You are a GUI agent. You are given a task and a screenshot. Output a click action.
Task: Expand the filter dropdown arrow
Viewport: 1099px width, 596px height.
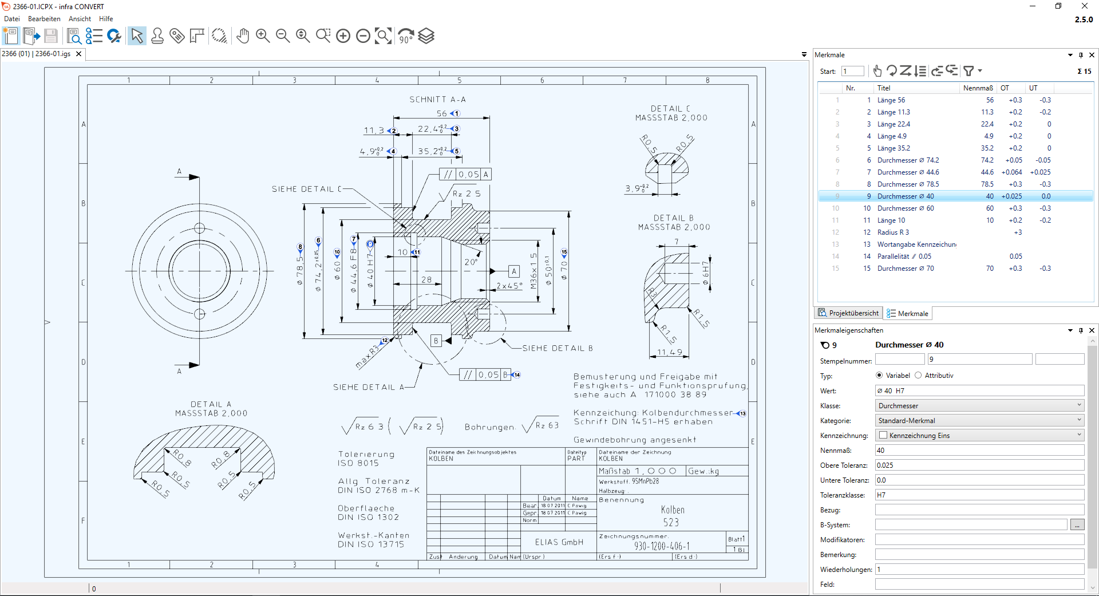click(980, 71)
